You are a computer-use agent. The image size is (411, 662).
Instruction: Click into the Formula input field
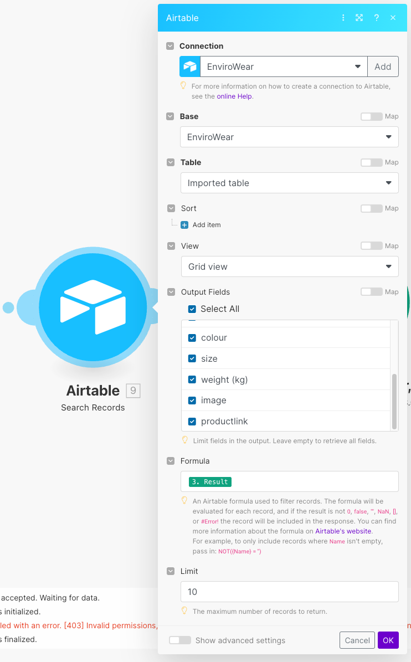(290, 481)
